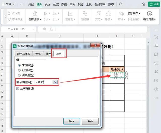The width and height of the screenshot is (161, 133).
Task: Select the 已选择(C) radio option
Action: pyautogui.click(x=19, y=70)
